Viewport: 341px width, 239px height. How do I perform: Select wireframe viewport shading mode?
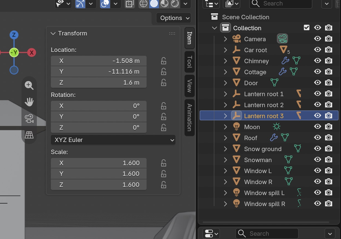[144, 4]
